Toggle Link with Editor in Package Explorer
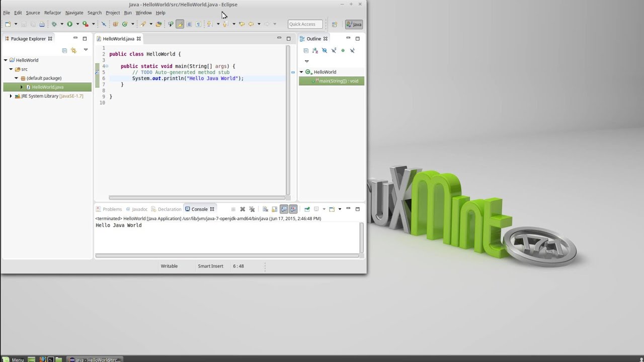The image size is (644, 362). 73,50
